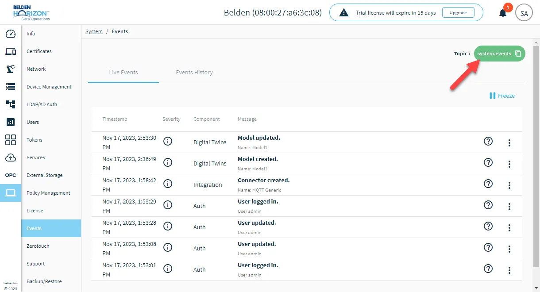Open the cloud upload icon in sidebar

[11, 158]
